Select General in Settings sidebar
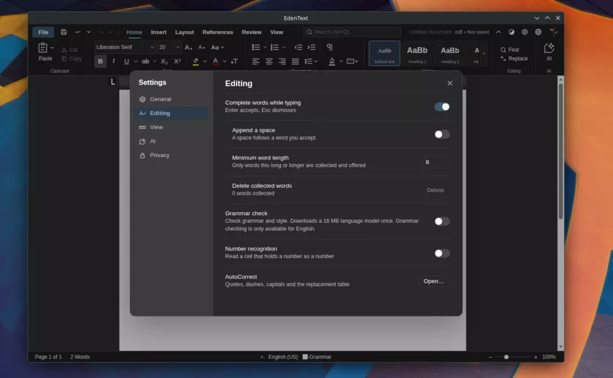The width and height of the screenshot is (613, 378). tap(171, 99)
